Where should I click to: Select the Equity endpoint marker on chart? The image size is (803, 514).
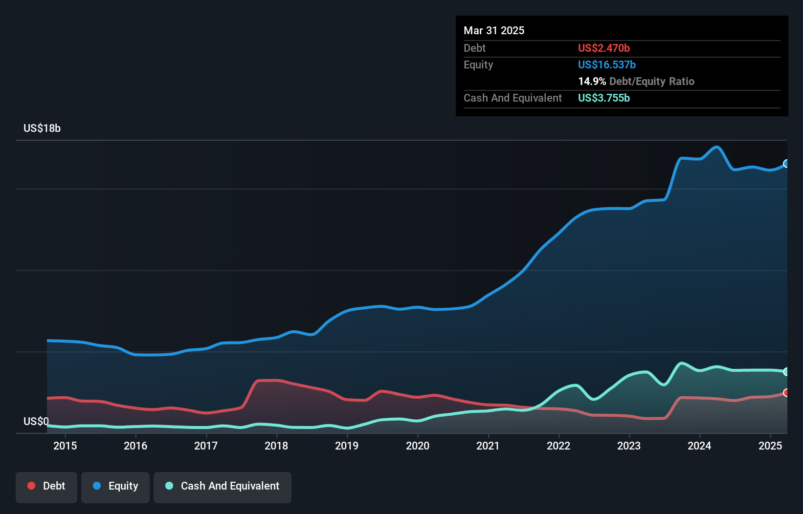(786, 164)
